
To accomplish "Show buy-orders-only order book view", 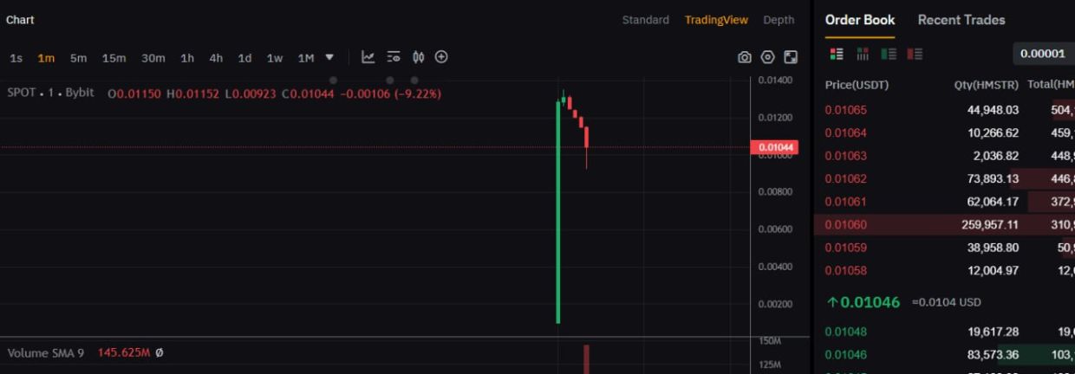I will 889,54.
